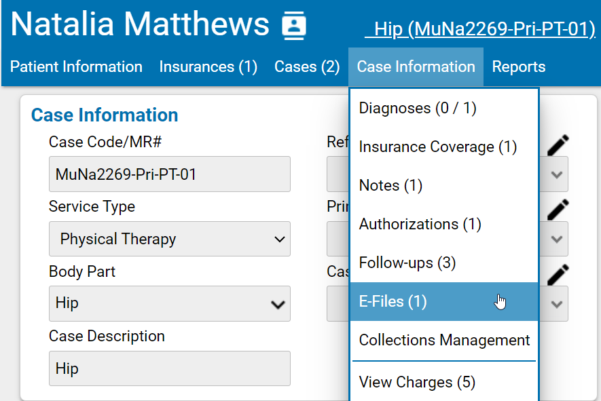Open the Insurances tab
Image resolution: width=601 pixels, height=401 pixels.
208,66
